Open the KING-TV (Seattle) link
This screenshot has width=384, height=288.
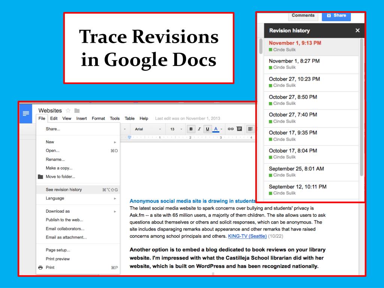(x=247, y=236)
